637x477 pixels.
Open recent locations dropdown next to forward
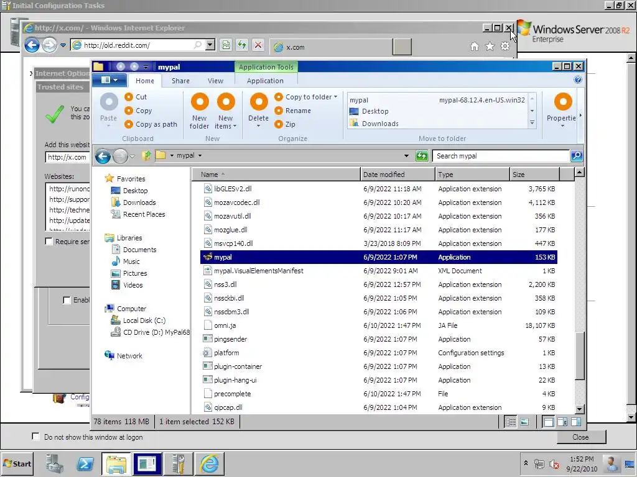(x=133, y=156)
